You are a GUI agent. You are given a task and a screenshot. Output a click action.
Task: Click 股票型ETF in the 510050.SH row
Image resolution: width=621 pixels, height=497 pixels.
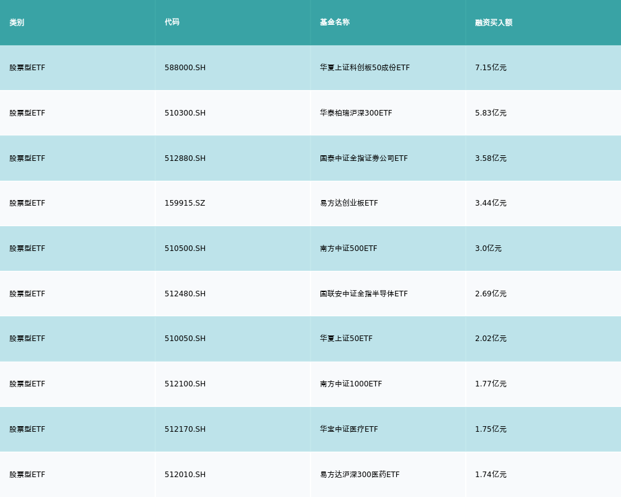click(x=27, y=339)
